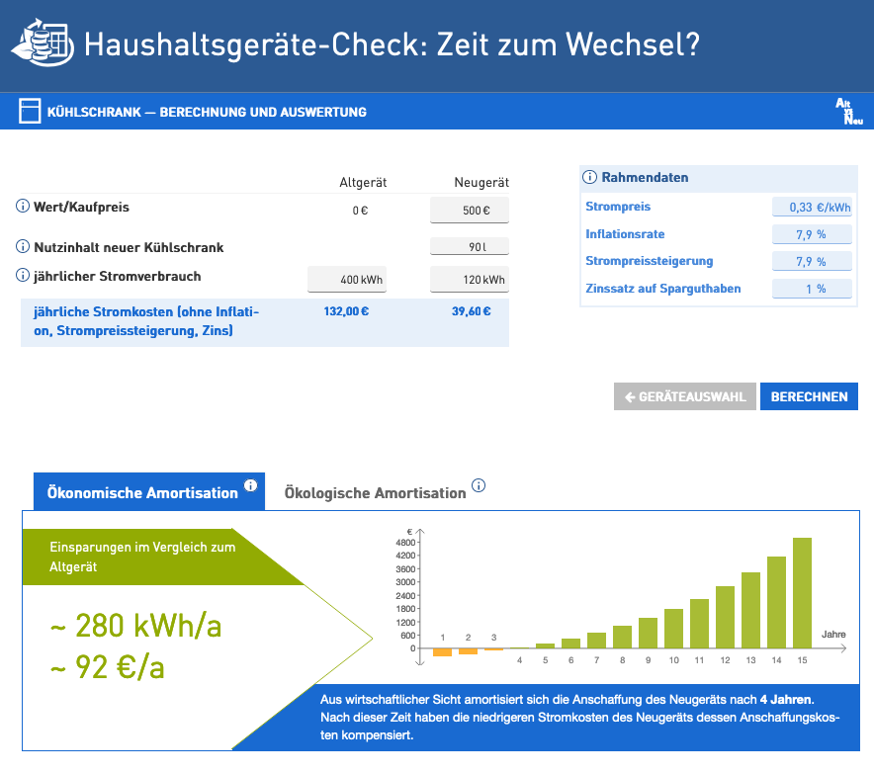The image size is (874, 774).
Task: Switch to Ökologische Amortisation tab
Action: click(375, 492)
